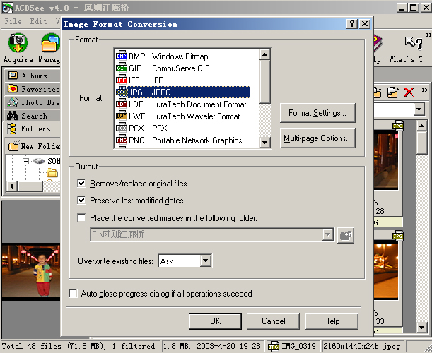Uncheck Preserve last-modified dates
This screenshot has height=353, width=432.
[81, 201]
